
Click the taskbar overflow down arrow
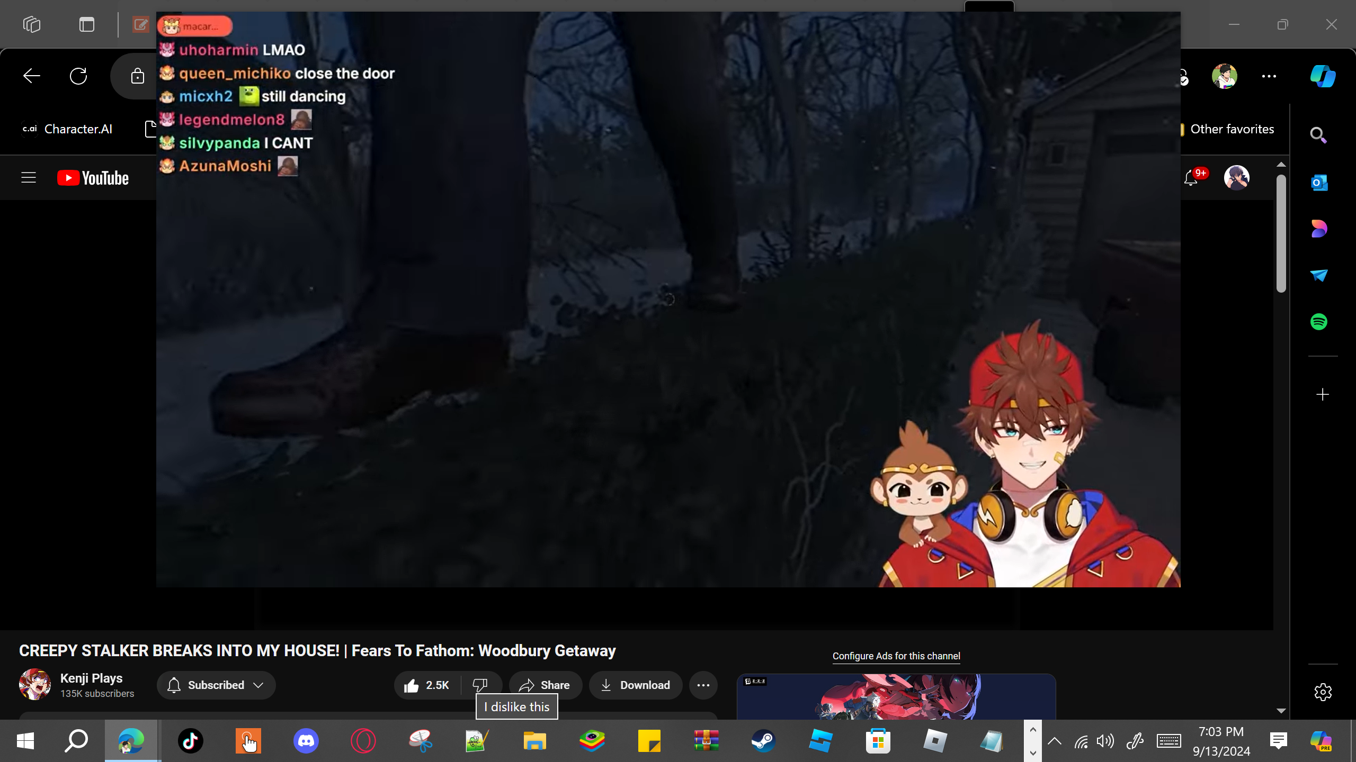1033,752
